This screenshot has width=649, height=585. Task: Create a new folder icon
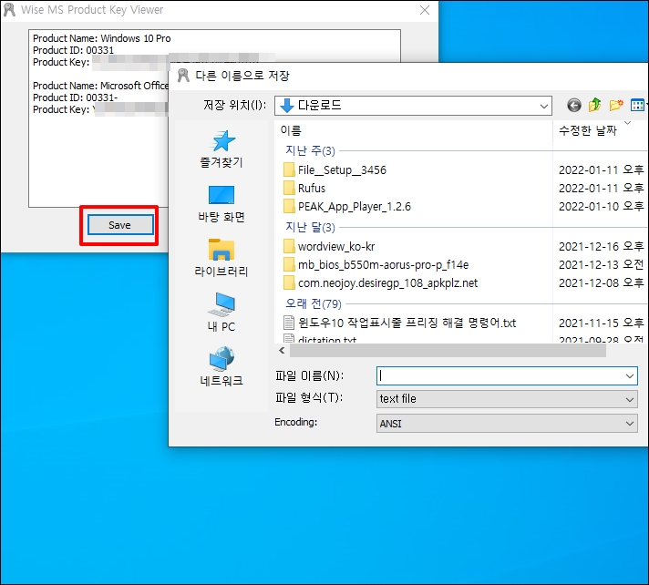point(616,105)
